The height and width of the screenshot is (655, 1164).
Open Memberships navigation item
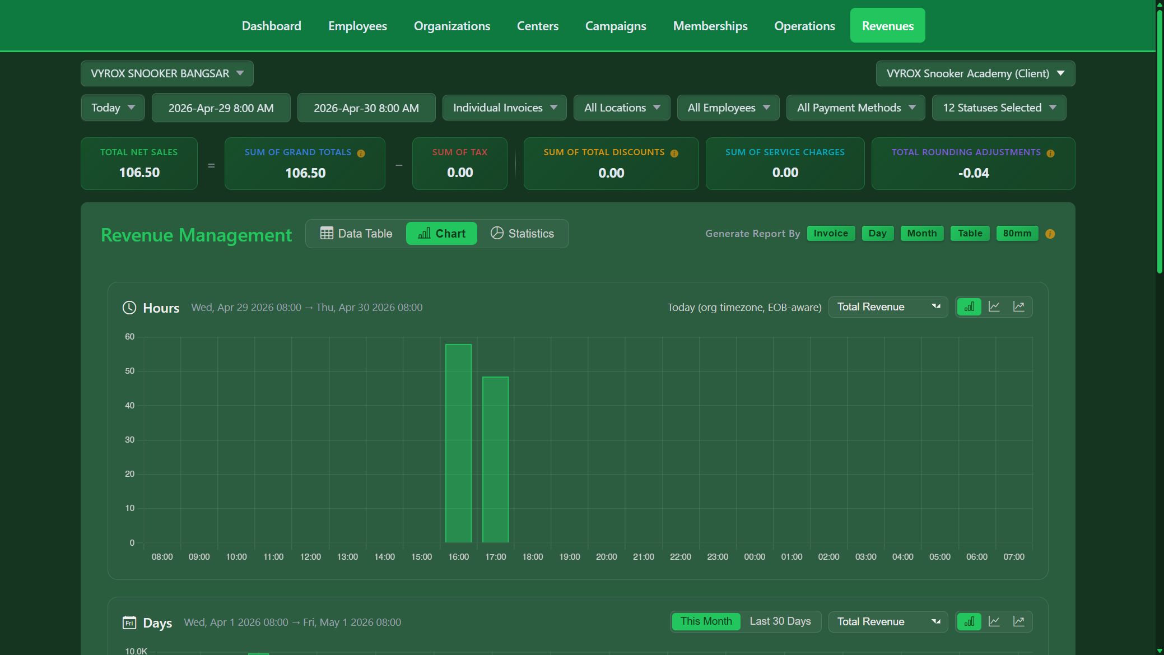710,26
